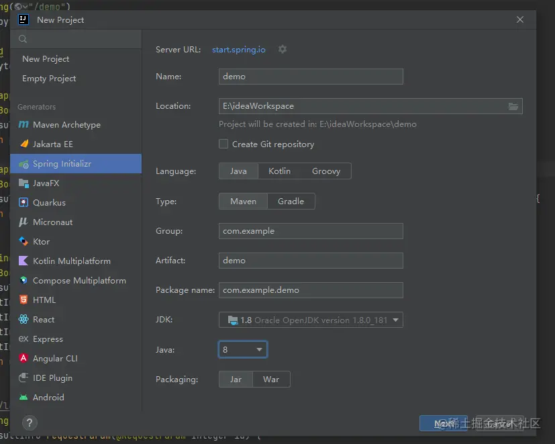Select Ktor in the generators list
The height and width of the screenshot is (444, 555).
point(76,241)
